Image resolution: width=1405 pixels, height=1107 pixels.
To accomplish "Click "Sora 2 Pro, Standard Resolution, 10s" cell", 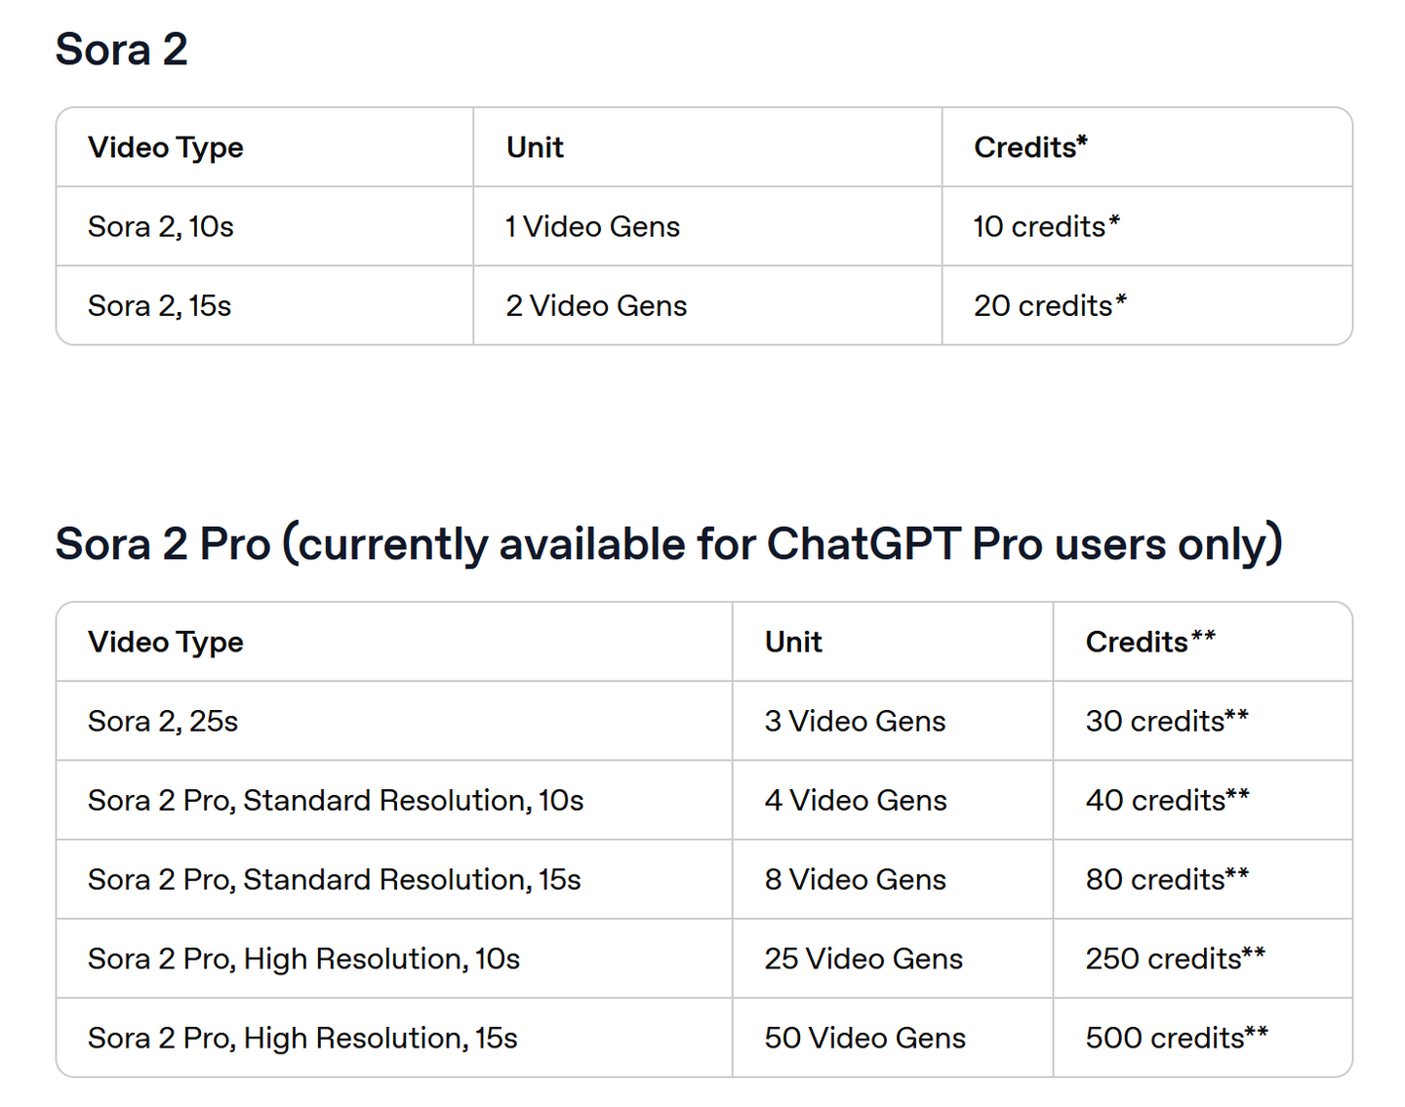I will pos(336,801).
